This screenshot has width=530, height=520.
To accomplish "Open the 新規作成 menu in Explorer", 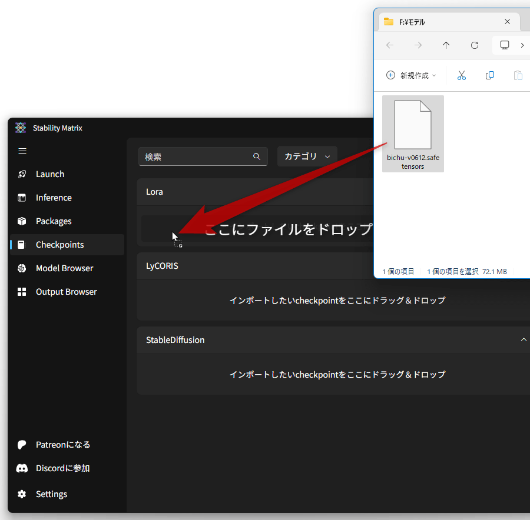I will (410, 75).
